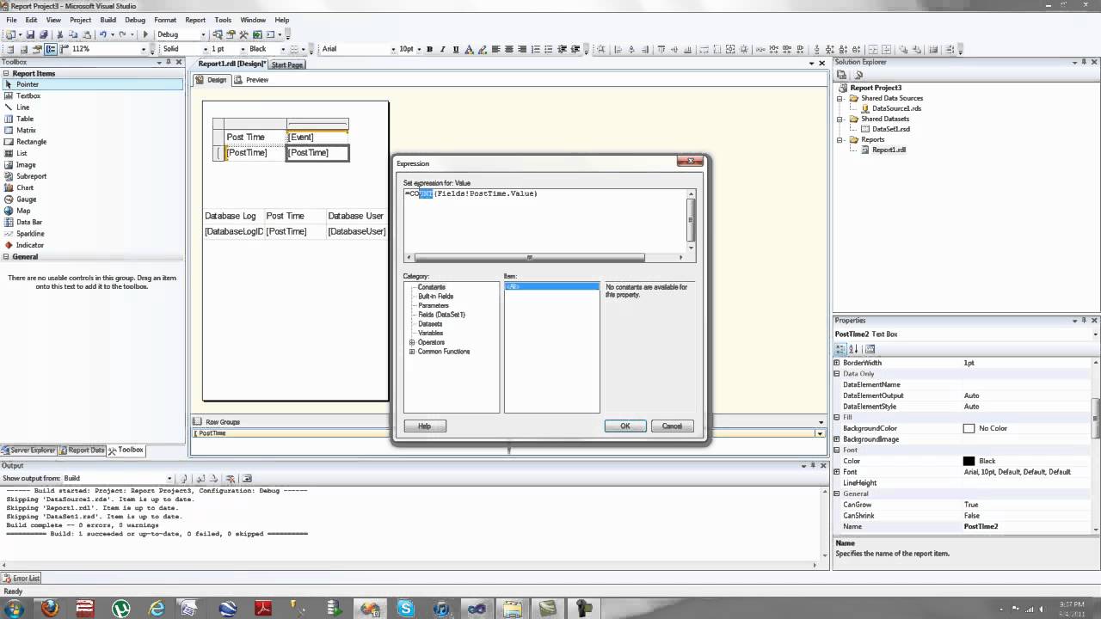Open Skype from the taskbar
Screen dimensions: 1101x619
[405, 608]
